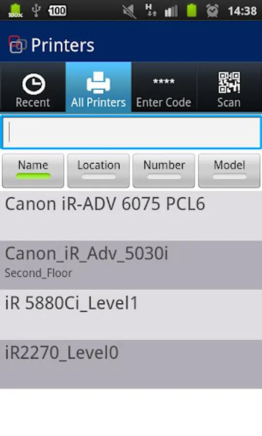Choose Canon_iR_Adv_5030i on Second_Floor
262x436 pixels.
coord(131,265)
